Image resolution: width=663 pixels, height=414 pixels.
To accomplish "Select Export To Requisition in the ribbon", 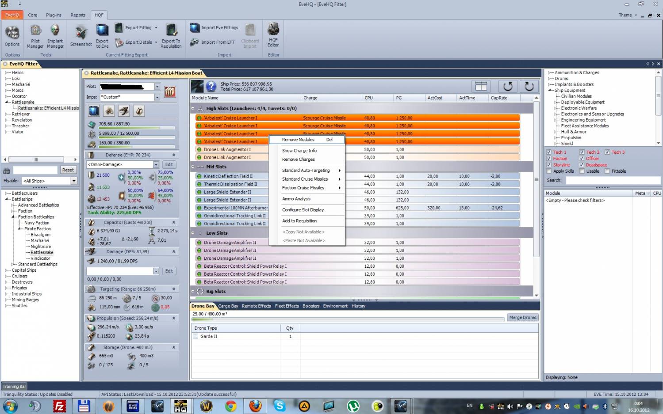I will (x=171, y=36).
